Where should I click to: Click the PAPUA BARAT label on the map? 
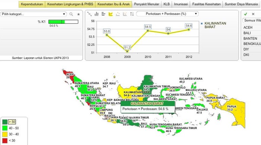[x=216, y=98]
